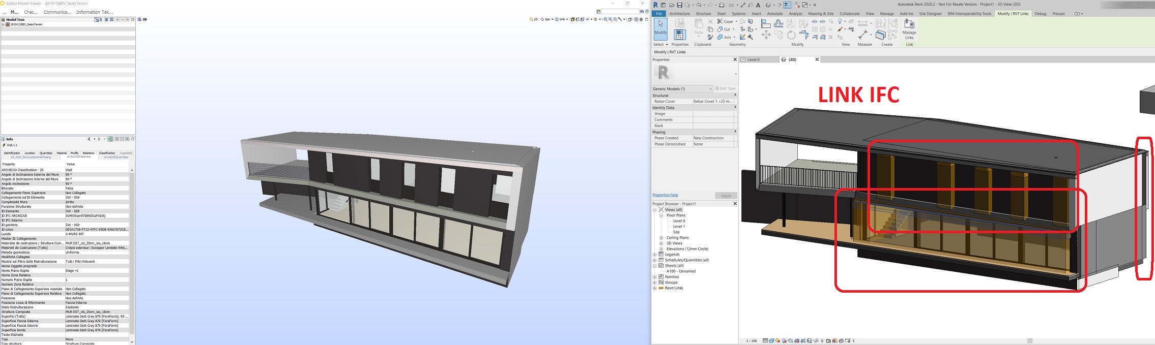
Task: Collapse the Floor Plans node in Project Browser
Action: [x=661, y=215]
